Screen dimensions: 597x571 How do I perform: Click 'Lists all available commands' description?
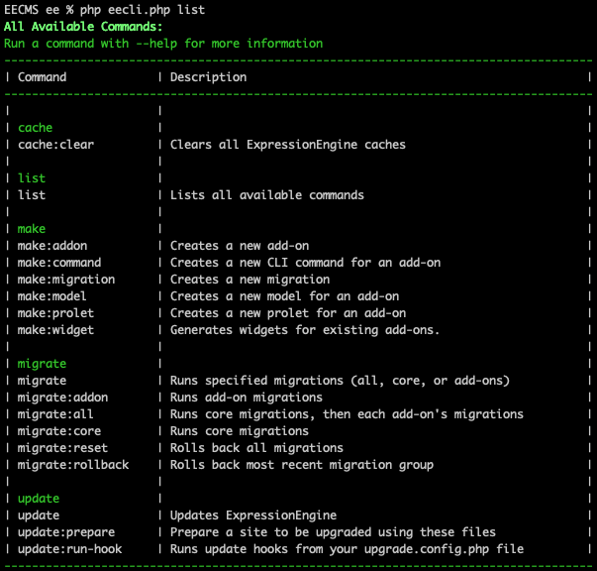point(267,195)
